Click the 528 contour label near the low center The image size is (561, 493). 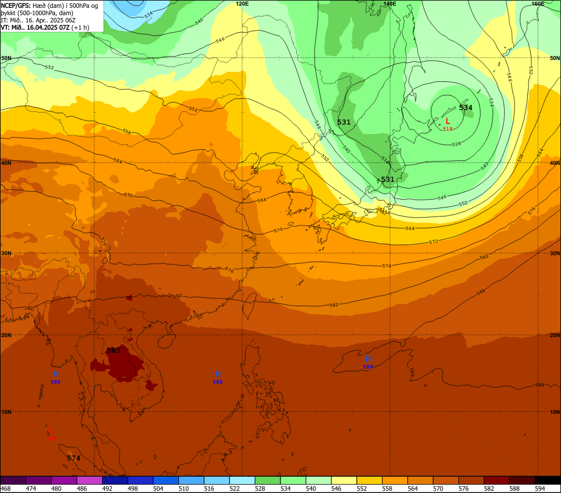[457, 144]
